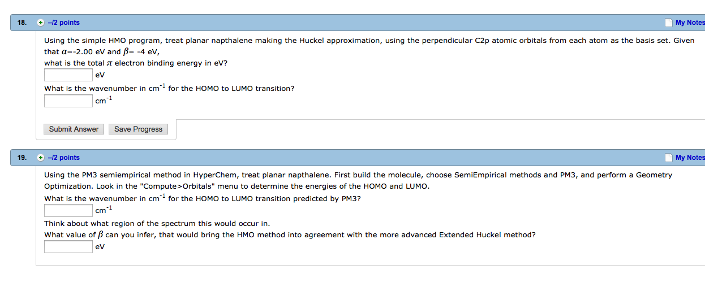This screenshot has height=287, width=705.
Task: Focus the PM3 wavenumber input in question 19
Action: click(68, 211)
